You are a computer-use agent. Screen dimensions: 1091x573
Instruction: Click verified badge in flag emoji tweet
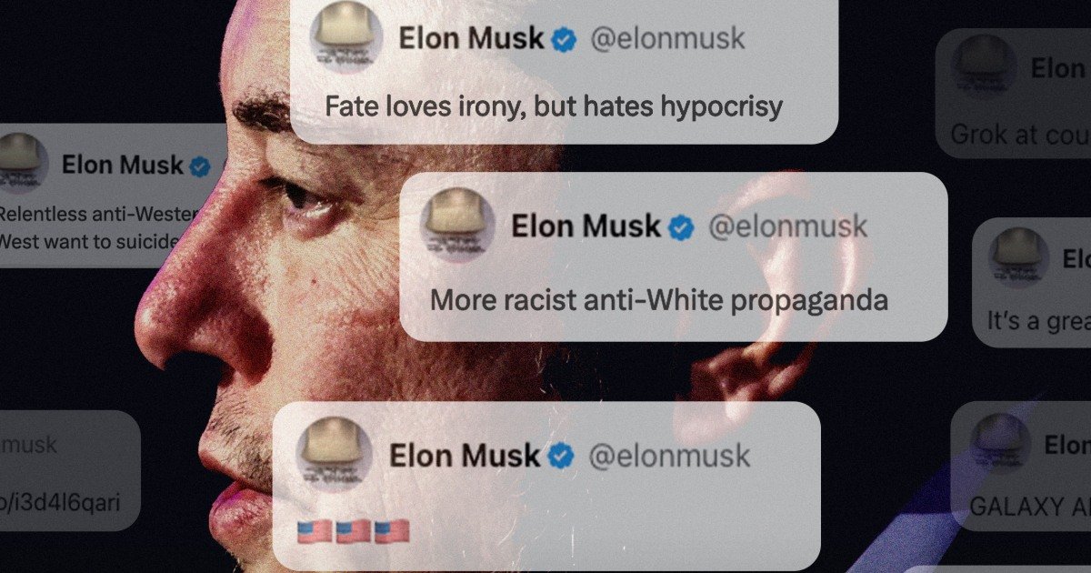(559, 456)
